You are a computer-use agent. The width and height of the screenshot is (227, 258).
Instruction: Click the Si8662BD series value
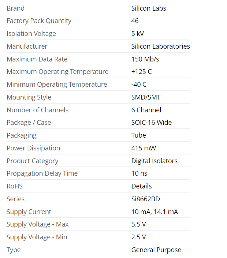pos(145,199)
